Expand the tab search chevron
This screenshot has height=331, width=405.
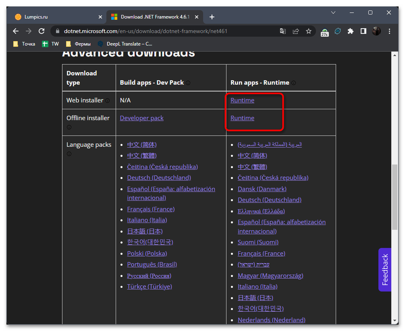coord(333,12)
